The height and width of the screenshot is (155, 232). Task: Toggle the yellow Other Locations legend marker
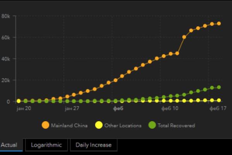(99, 125)
